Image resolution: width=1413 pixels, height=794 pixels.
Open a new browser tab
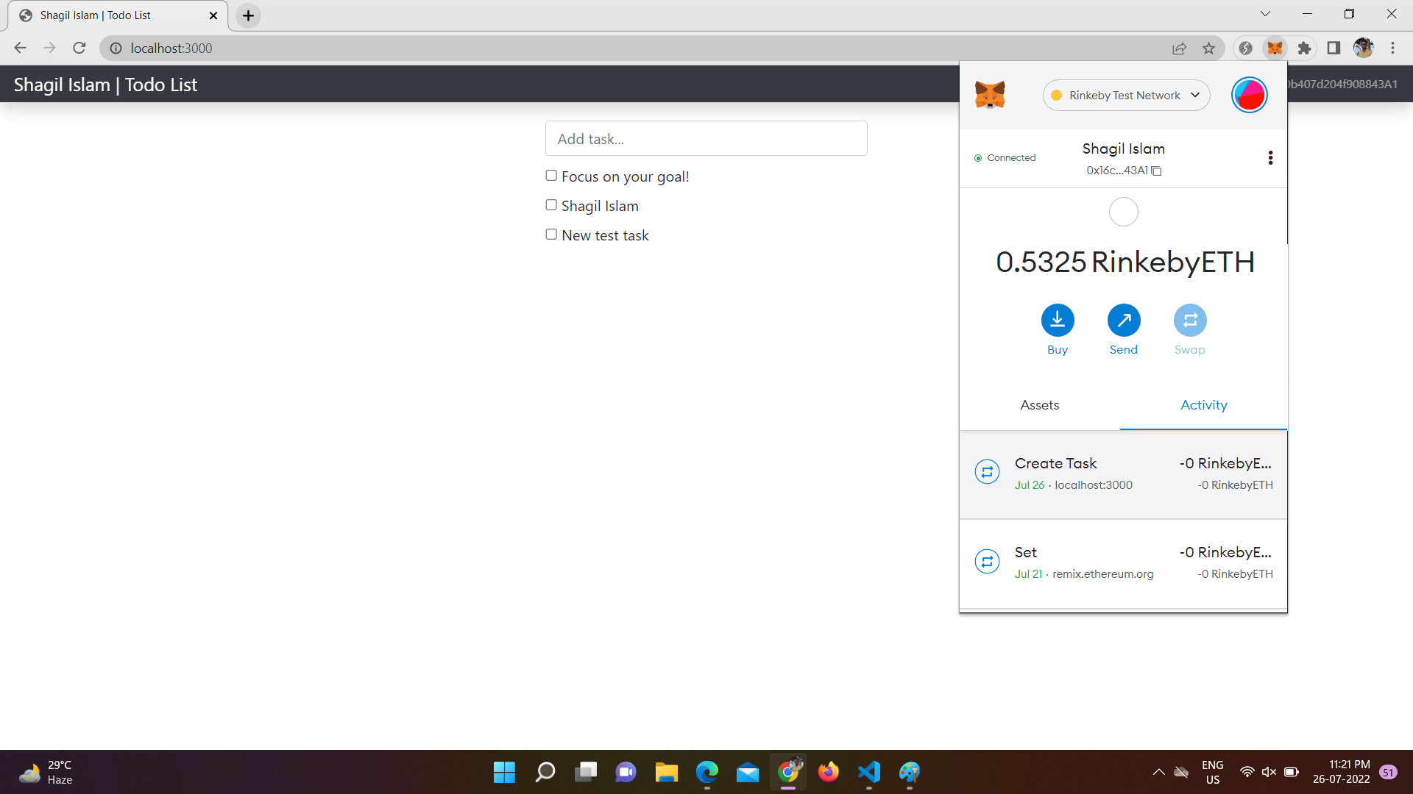click(249, 15)
